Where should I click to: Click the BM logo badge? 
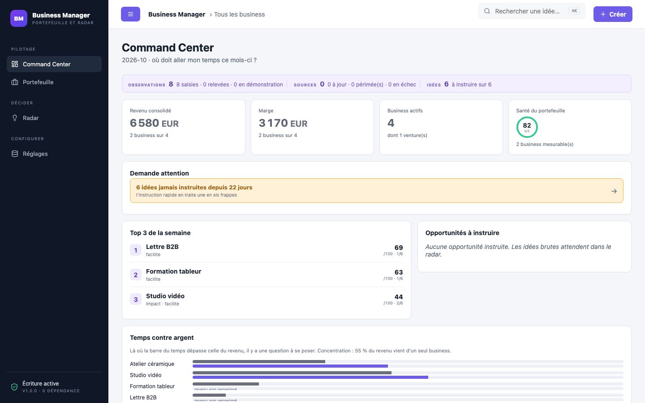[19, 18]
